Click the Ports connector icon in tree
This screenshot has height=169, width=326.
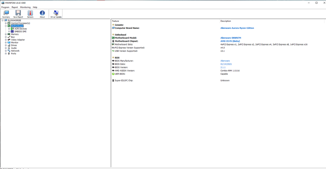[9, 54]
